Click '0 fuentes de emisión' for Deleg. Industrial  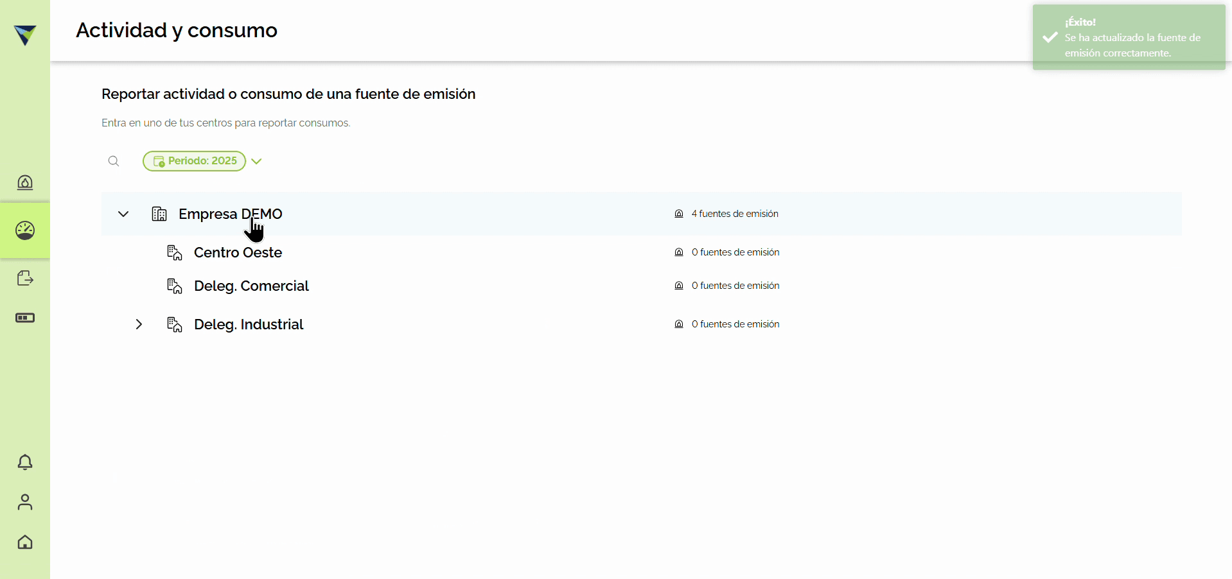pyautogui.click(x=735, y=324)
